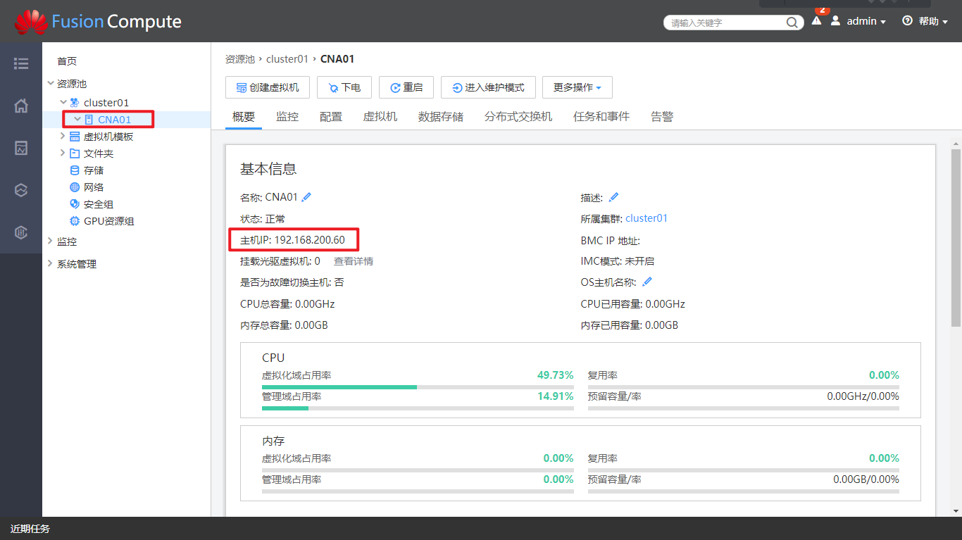Select 首页 in the navigation tree

coord(67,61)
